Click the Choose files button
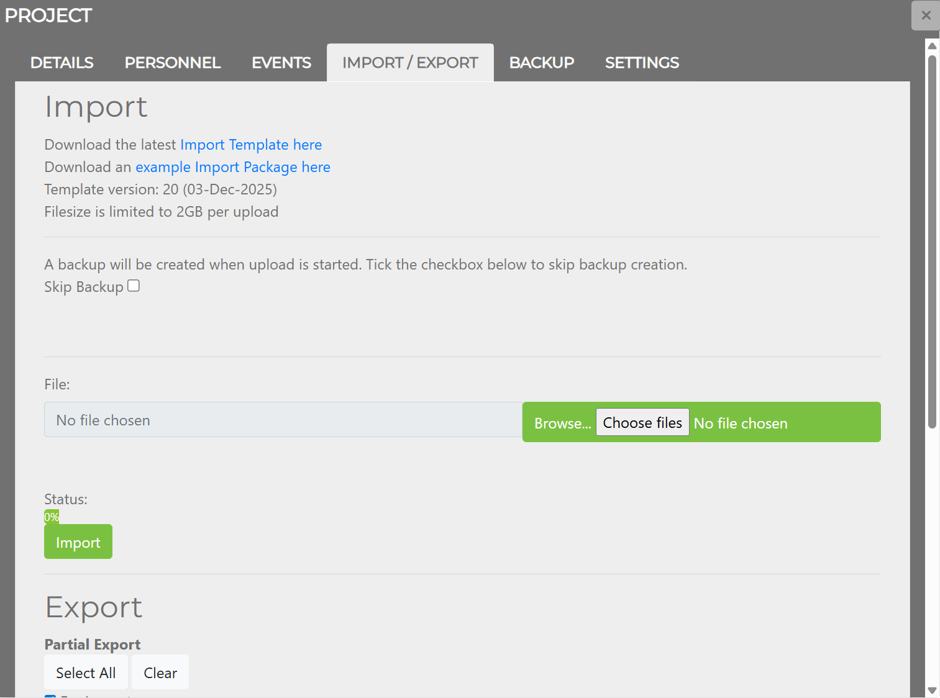Viewport: 940px width, 698px height. [642, 422]
